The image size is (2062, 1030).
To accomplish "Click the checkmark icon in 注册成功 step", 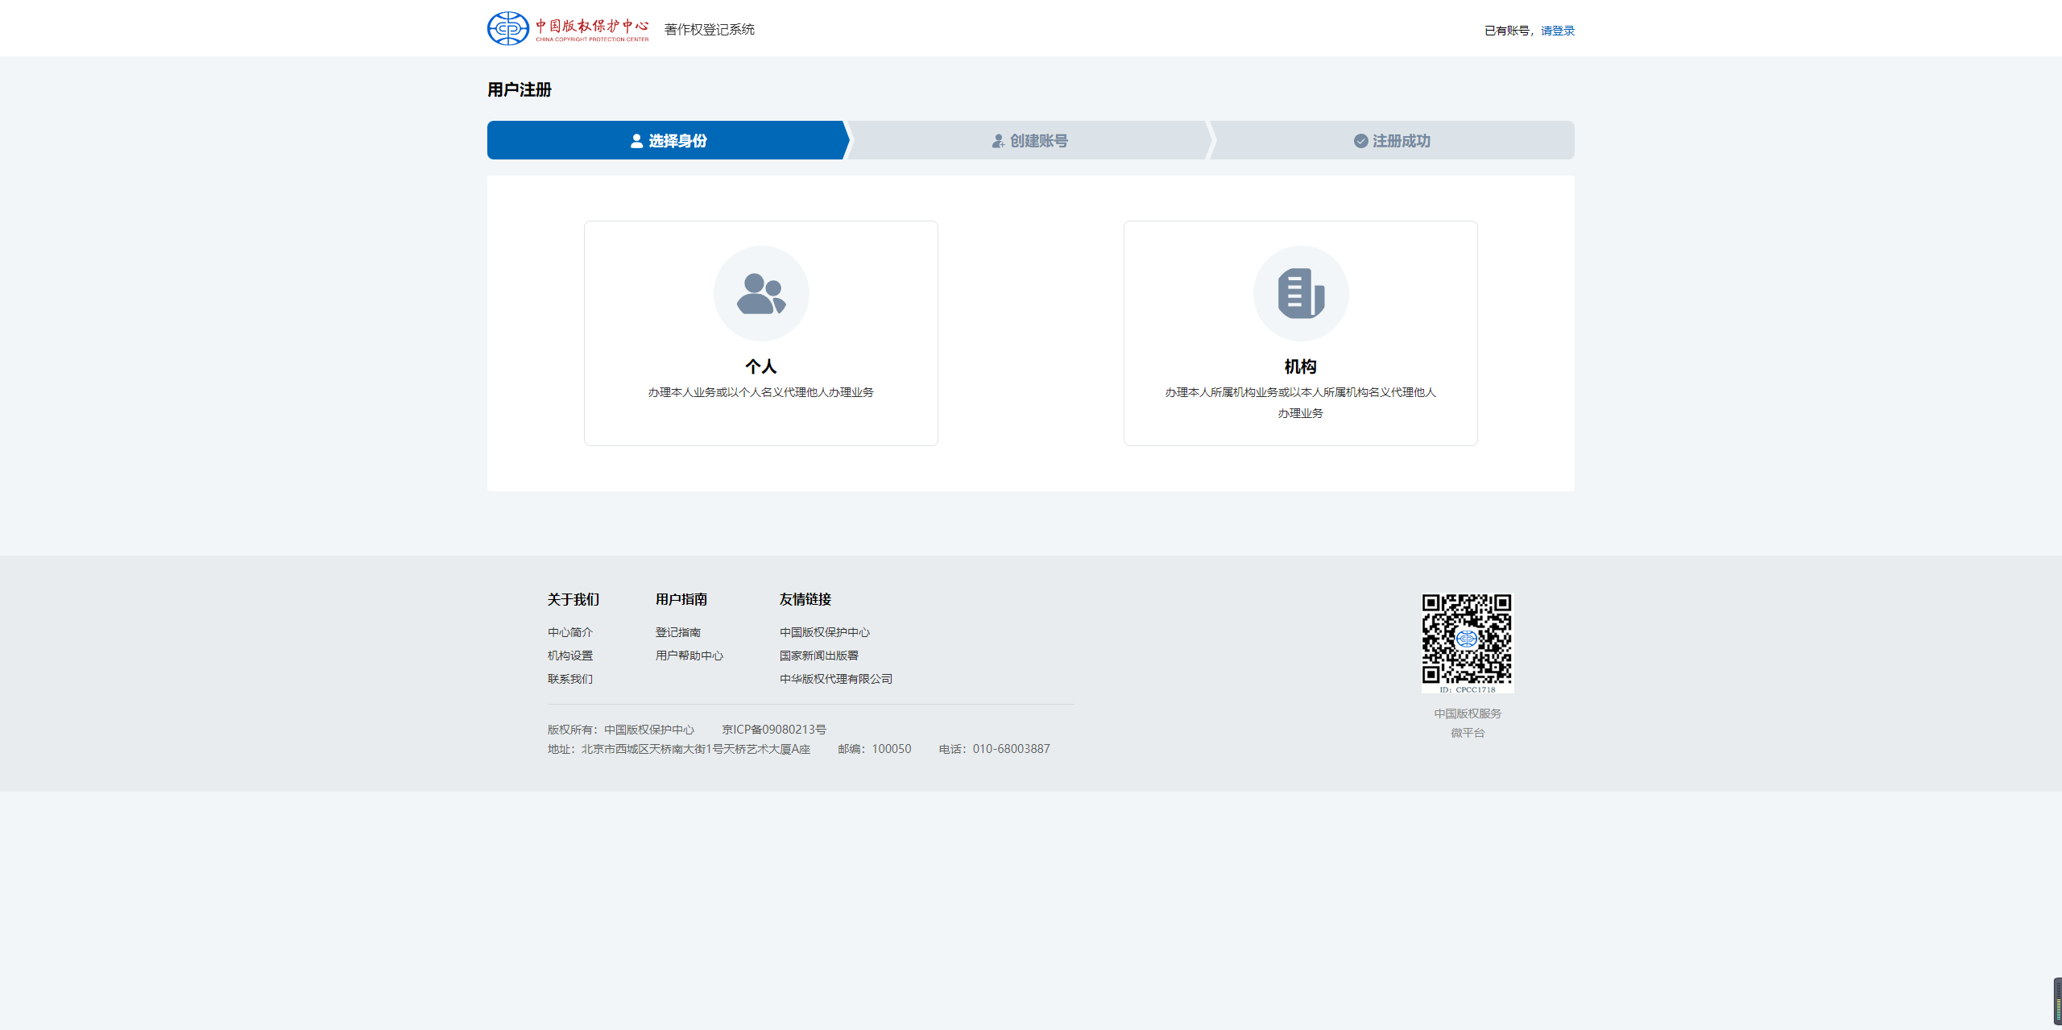I will click(1360, 141).
